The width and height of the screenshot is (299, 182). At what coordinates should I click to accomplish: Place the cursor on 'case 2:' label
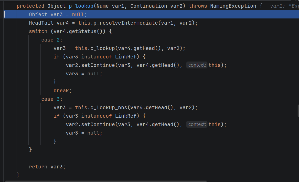coord(52,40)
